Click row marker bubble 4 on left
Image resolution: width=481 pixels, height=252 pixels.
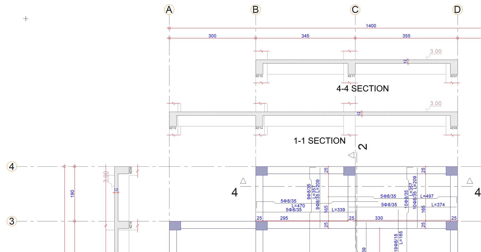(11, 167)
